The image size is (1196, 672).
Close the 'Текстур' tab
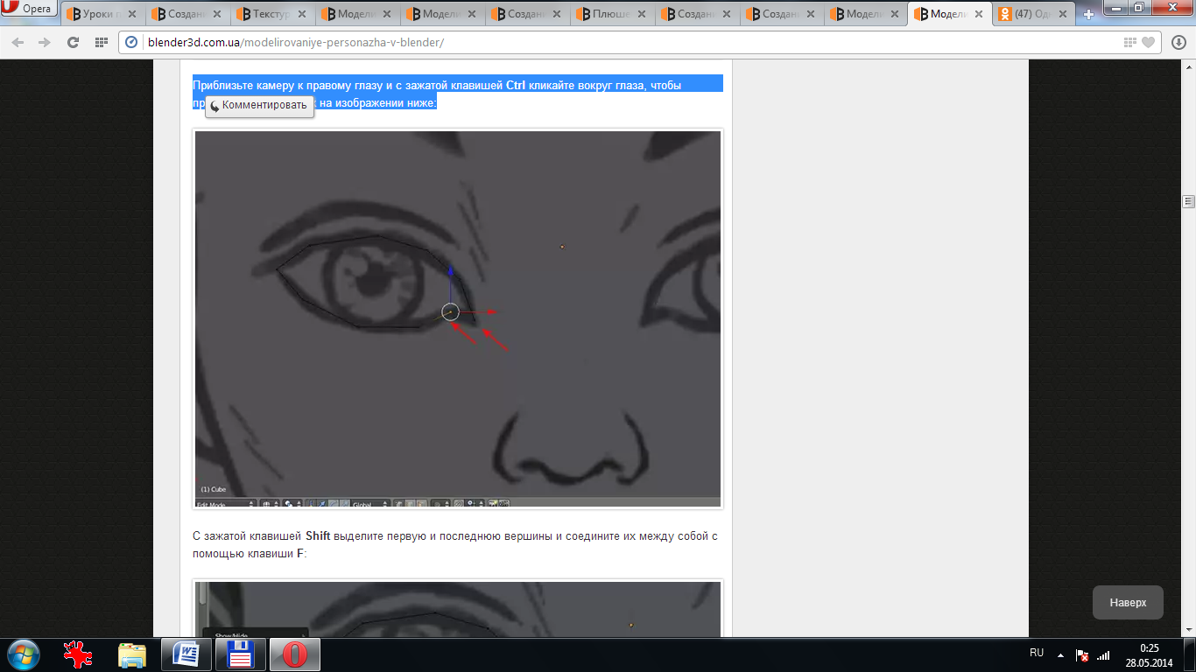pyautogui.click(x=300, y=14)
